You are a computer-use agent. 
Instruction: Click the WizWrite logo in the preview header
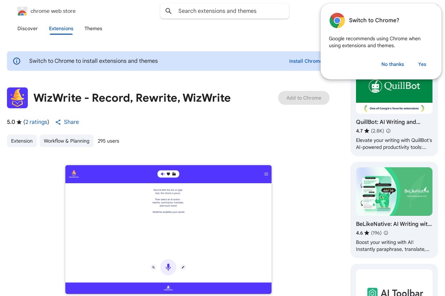click(x=74, y=174)
